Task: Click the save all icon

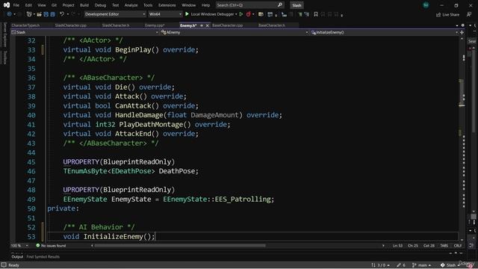Action: click(x=53, y=14)
